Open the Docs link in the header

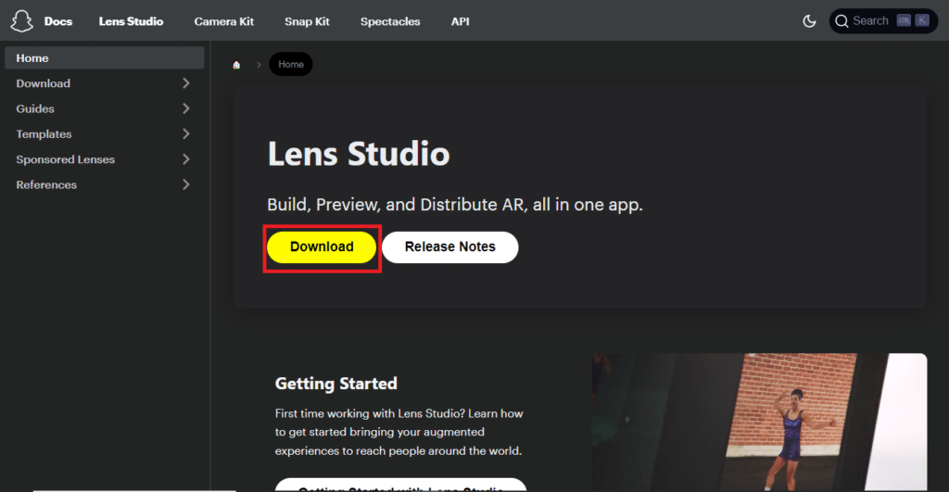(58, 21)
